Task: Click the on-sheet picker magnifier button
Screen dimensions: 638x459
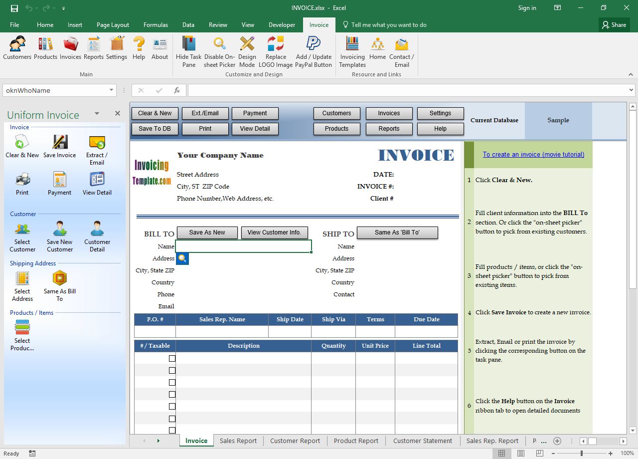Action: click(182, 258)
